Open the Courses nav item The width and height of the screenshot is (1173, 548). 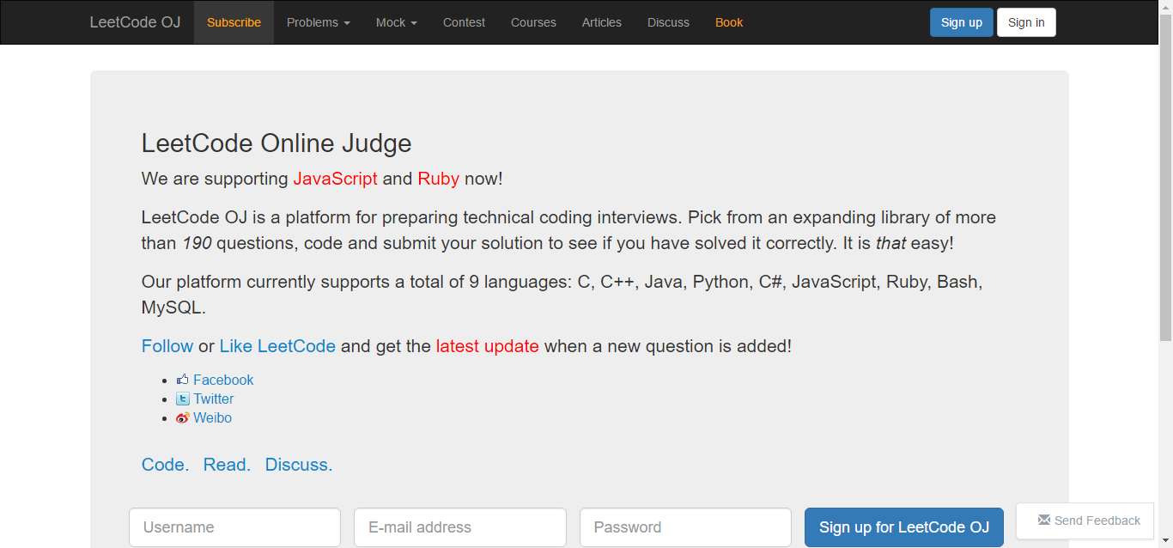pos(533,22)
